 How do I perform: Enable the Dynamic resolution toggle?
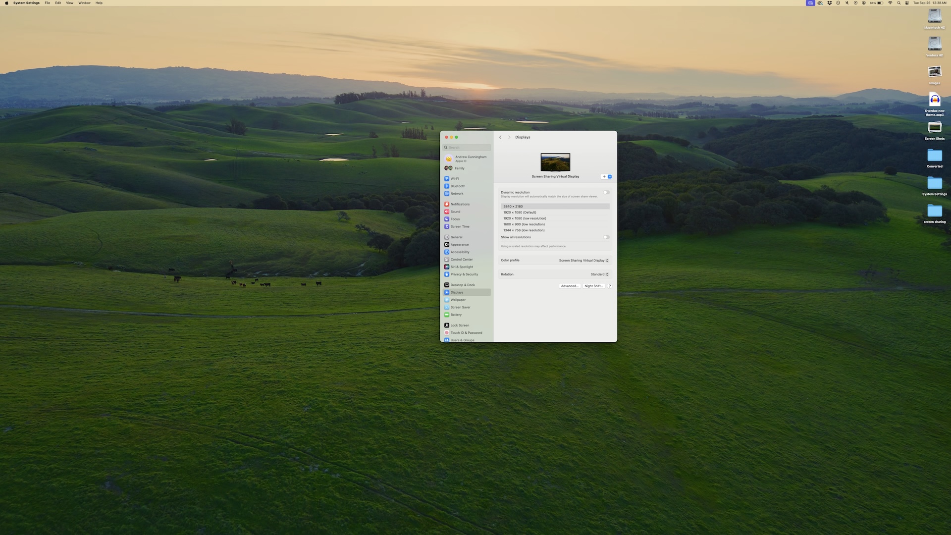(606, 192)
